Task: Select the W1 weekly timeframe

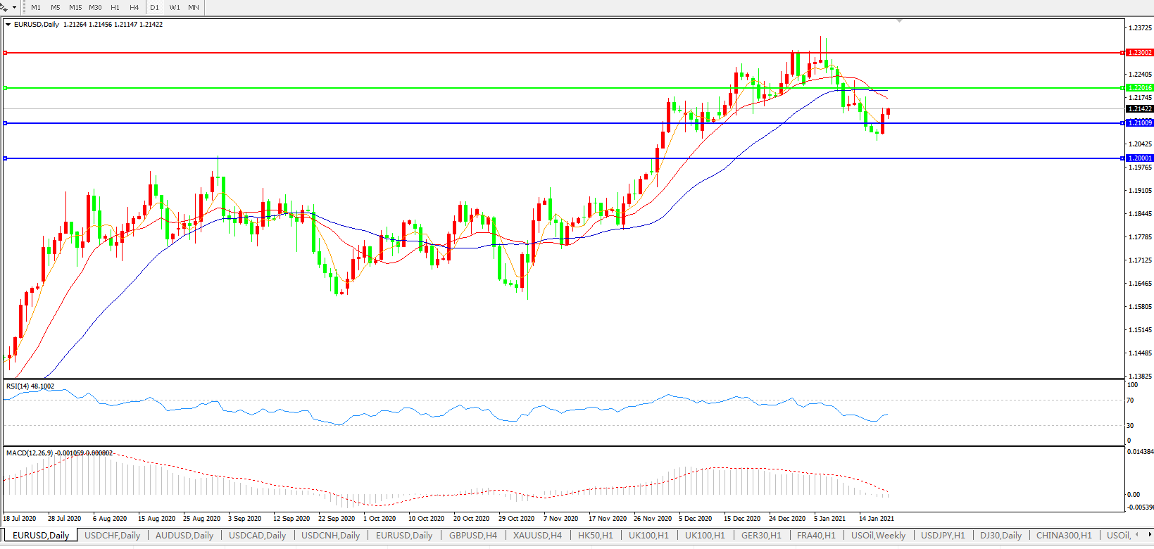Action: [175, 8]
